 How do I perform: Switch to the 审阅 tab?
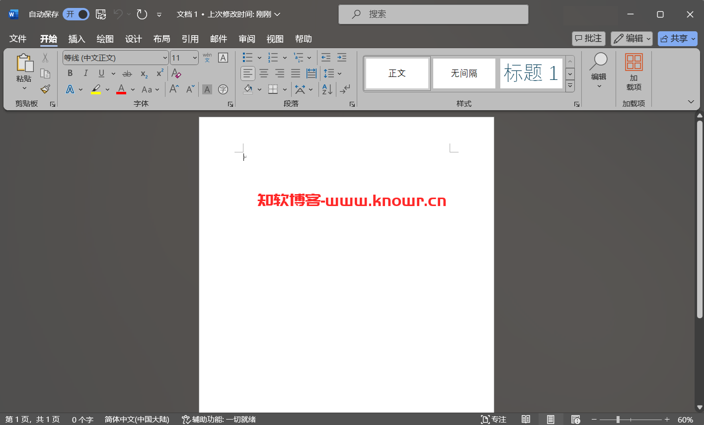coord(247,39)
